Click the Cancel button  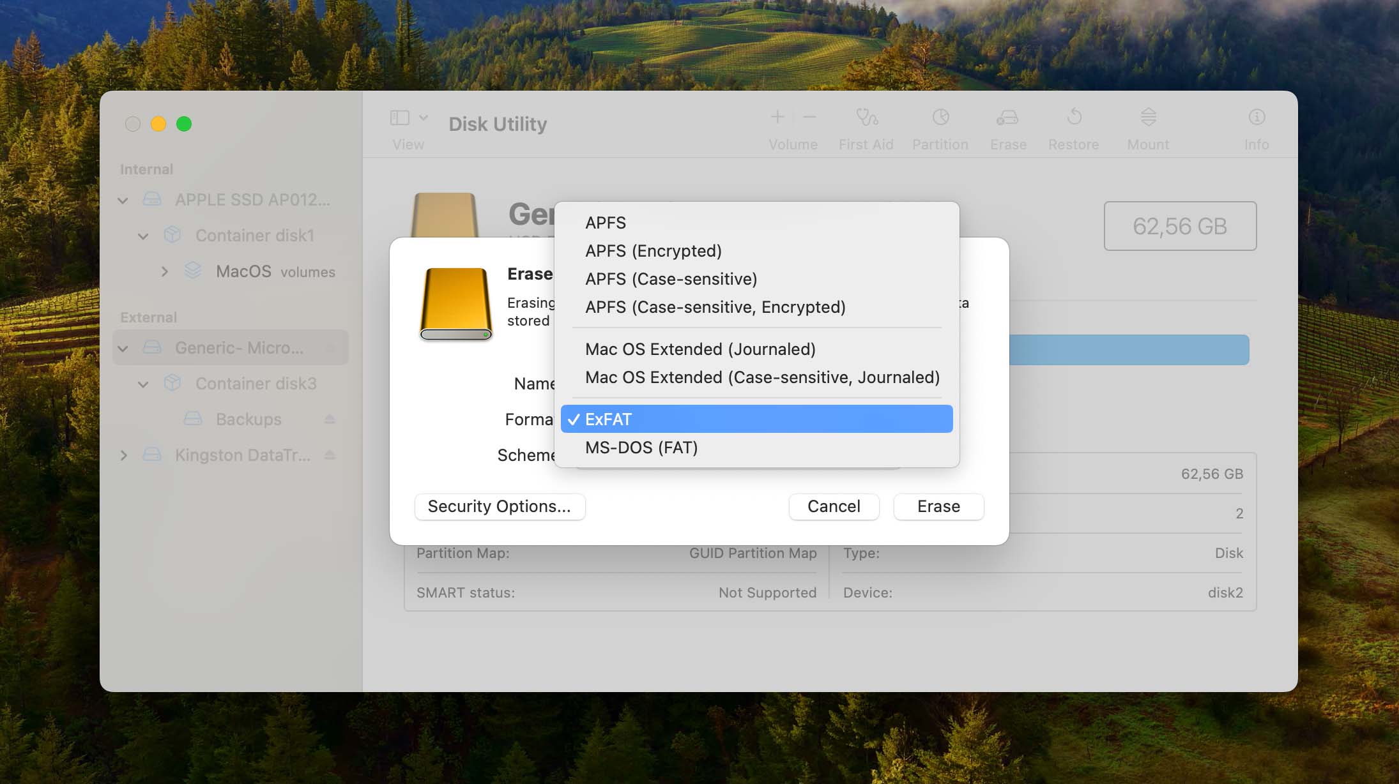832,506
